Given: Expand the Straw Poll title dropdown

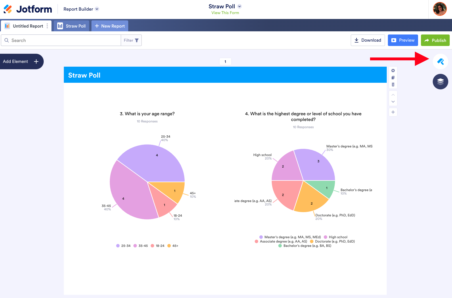Looking at the screenshot, I should click(x=240, y=6).
